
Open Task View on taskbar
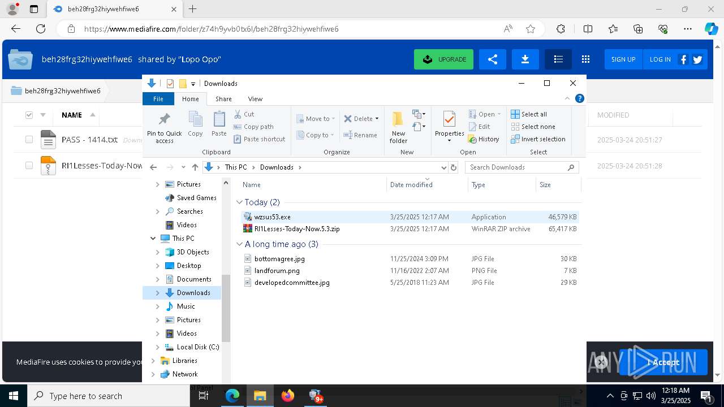click(204, 396)
